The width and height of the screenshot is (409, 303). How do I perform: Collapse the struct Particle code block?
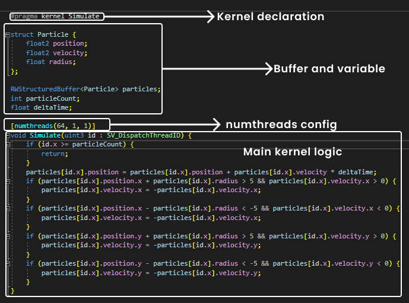[7, 35]
